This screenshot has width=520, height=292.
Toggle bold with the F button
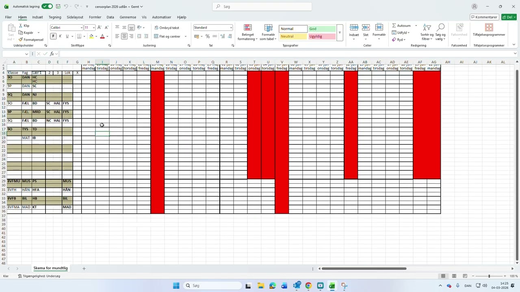tap(53, 36)
